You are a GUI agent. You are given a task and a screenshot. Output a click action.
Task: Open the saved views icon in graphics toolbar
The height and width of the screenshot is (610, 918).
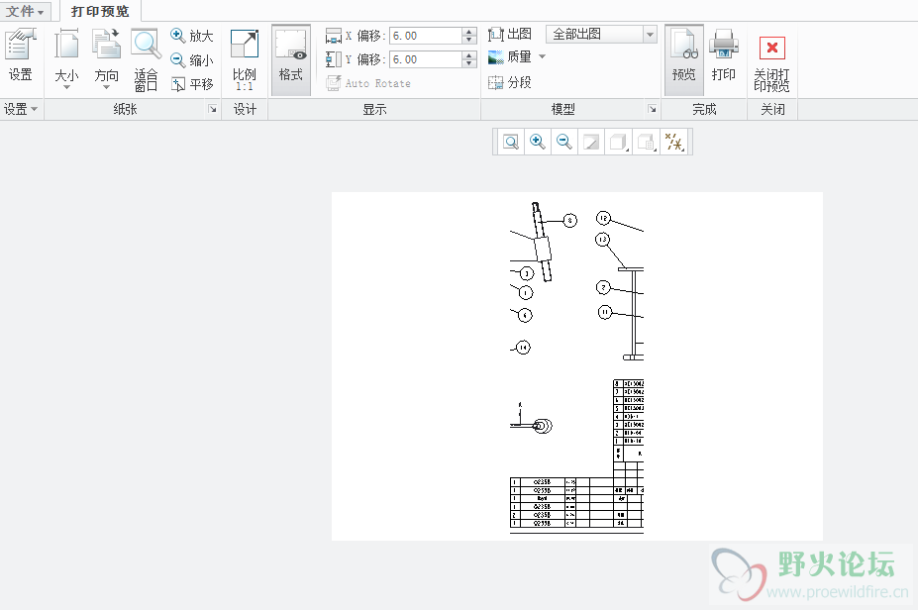[647, 143]
